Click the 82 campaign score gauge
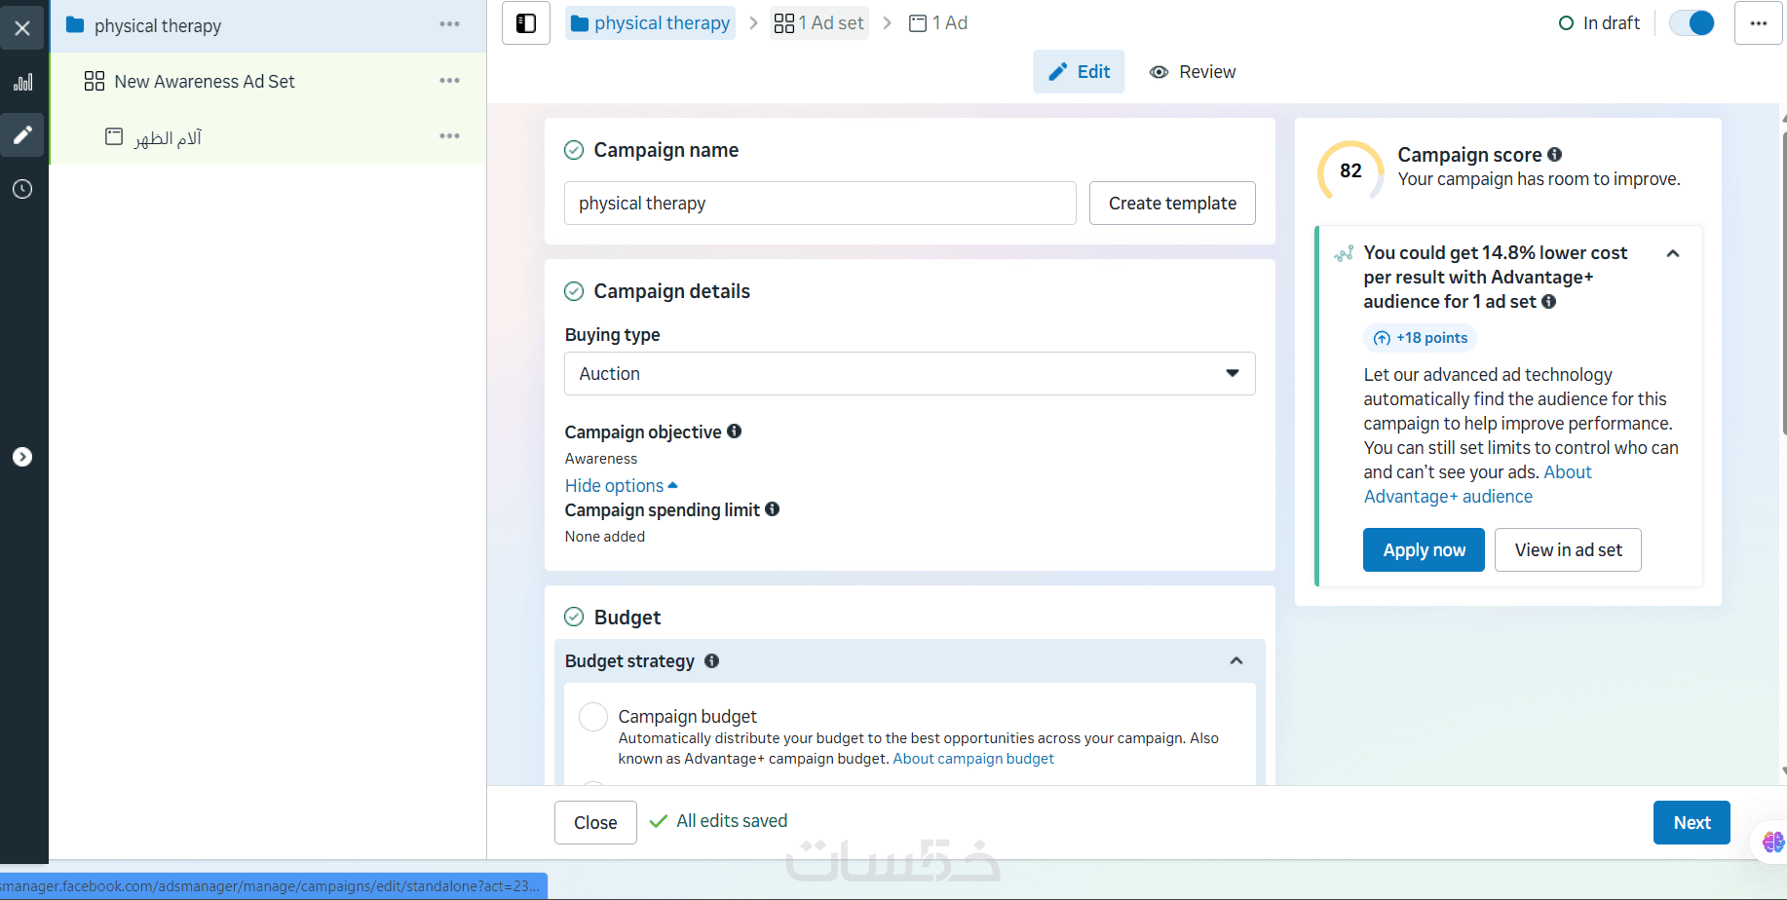This screenshot has height=900, width=1787. pyautogui.click(x=1350, y=171)
